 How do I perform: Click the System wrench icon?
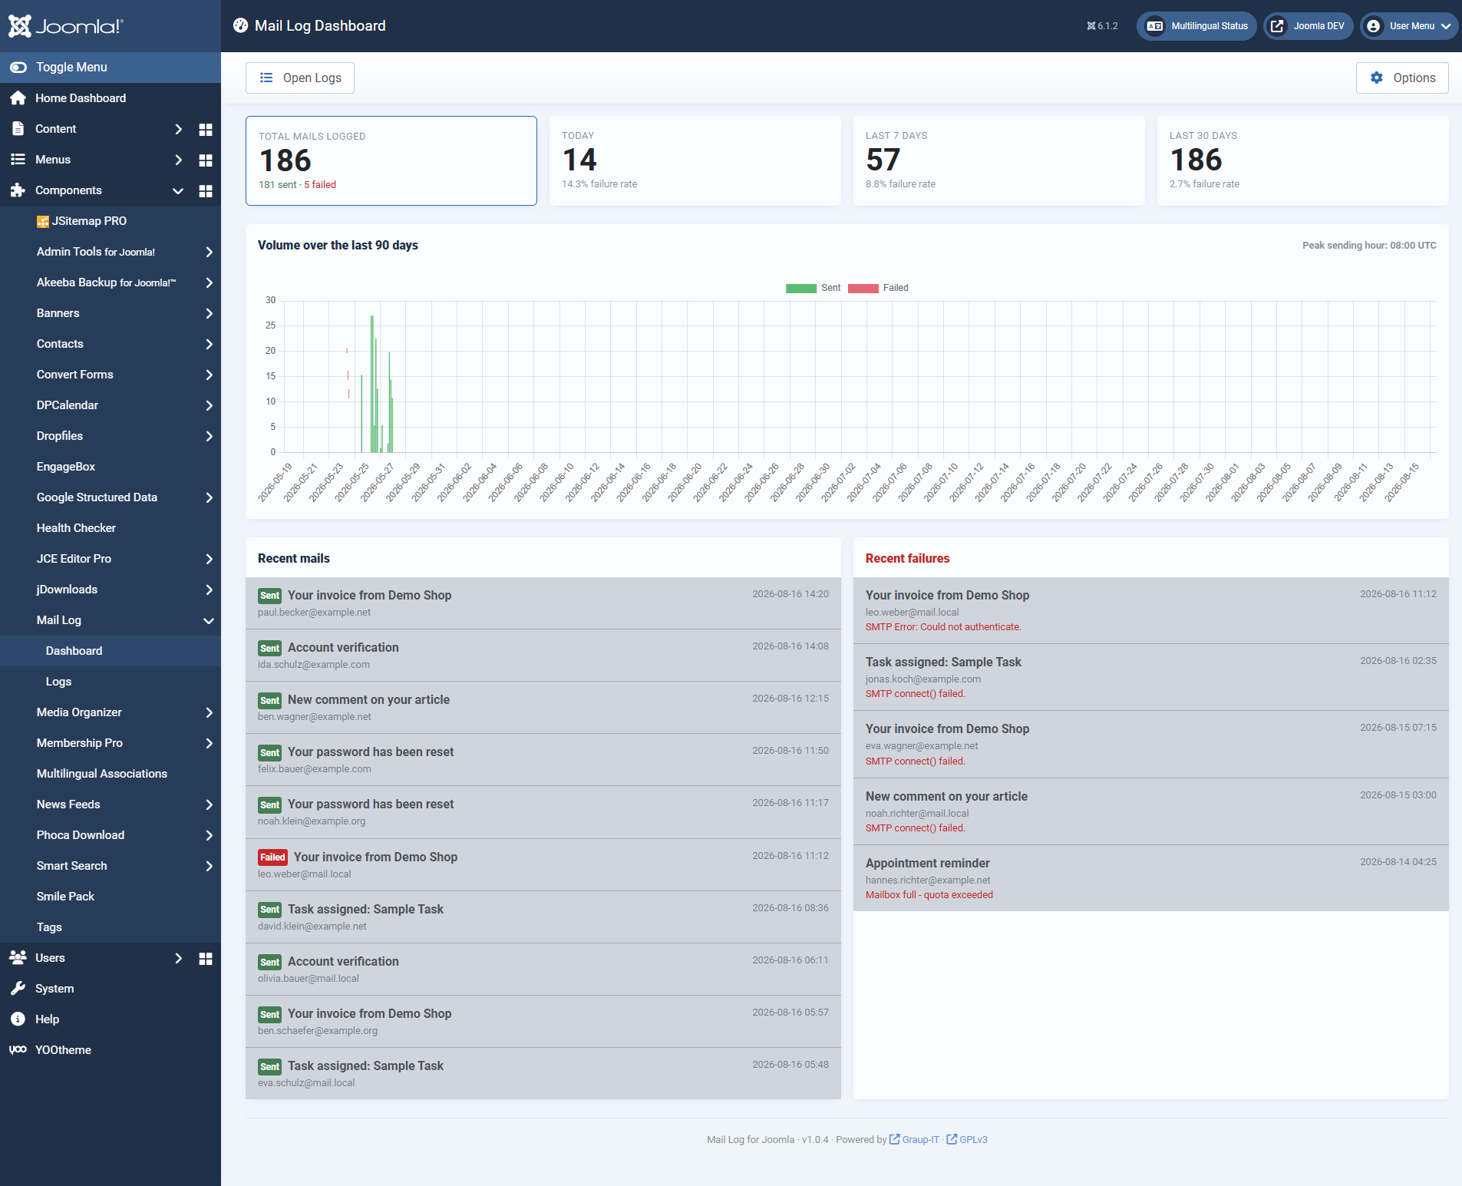coord(18,989)
